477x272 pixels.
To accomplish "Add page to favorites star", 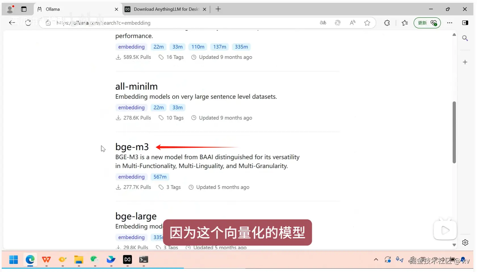I will point(367,23).
